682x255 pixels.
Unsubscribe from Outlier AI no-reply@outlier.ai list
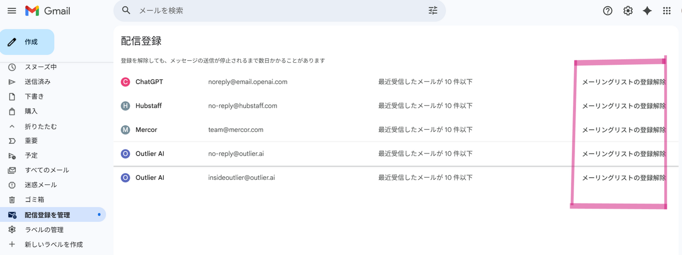(624, 154)
